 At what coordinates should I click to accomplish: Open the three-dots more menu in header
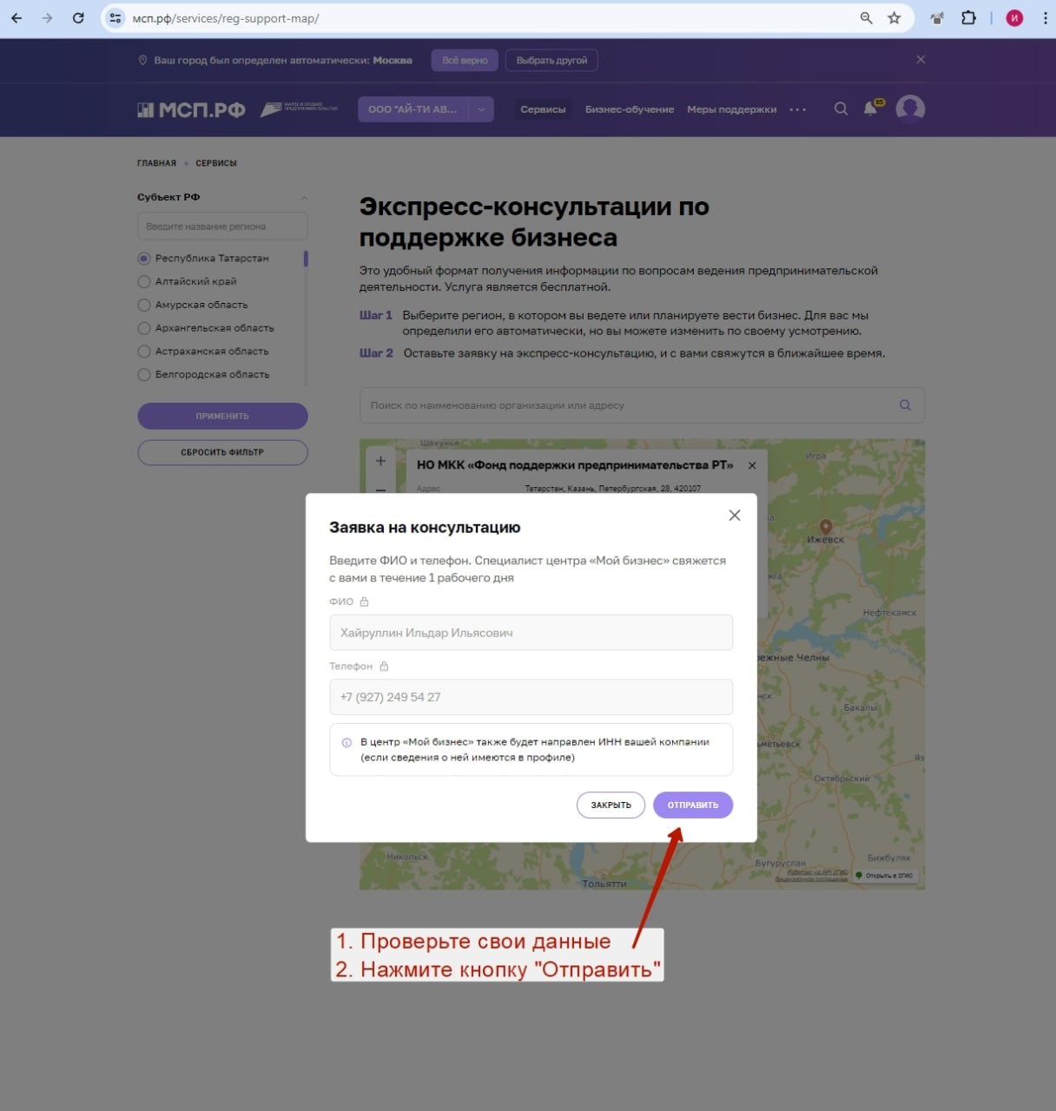click(x=797, y=110)
